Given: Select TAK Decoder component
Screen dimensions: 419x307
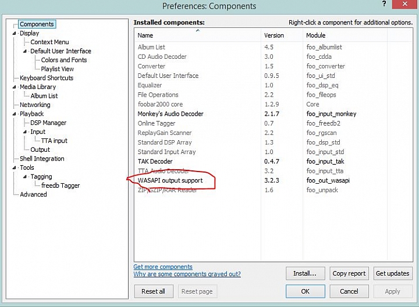Looking at the screenshot, I should pos(273,162).
